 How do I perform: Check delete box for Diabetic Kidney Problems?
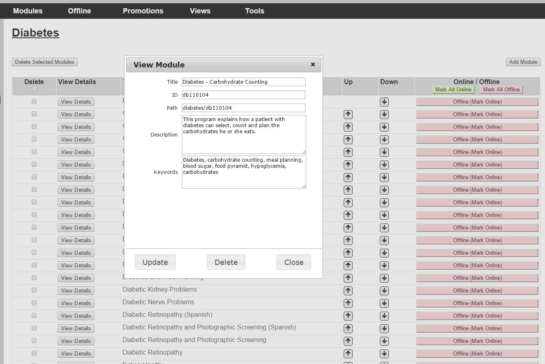tap(34, 290)
